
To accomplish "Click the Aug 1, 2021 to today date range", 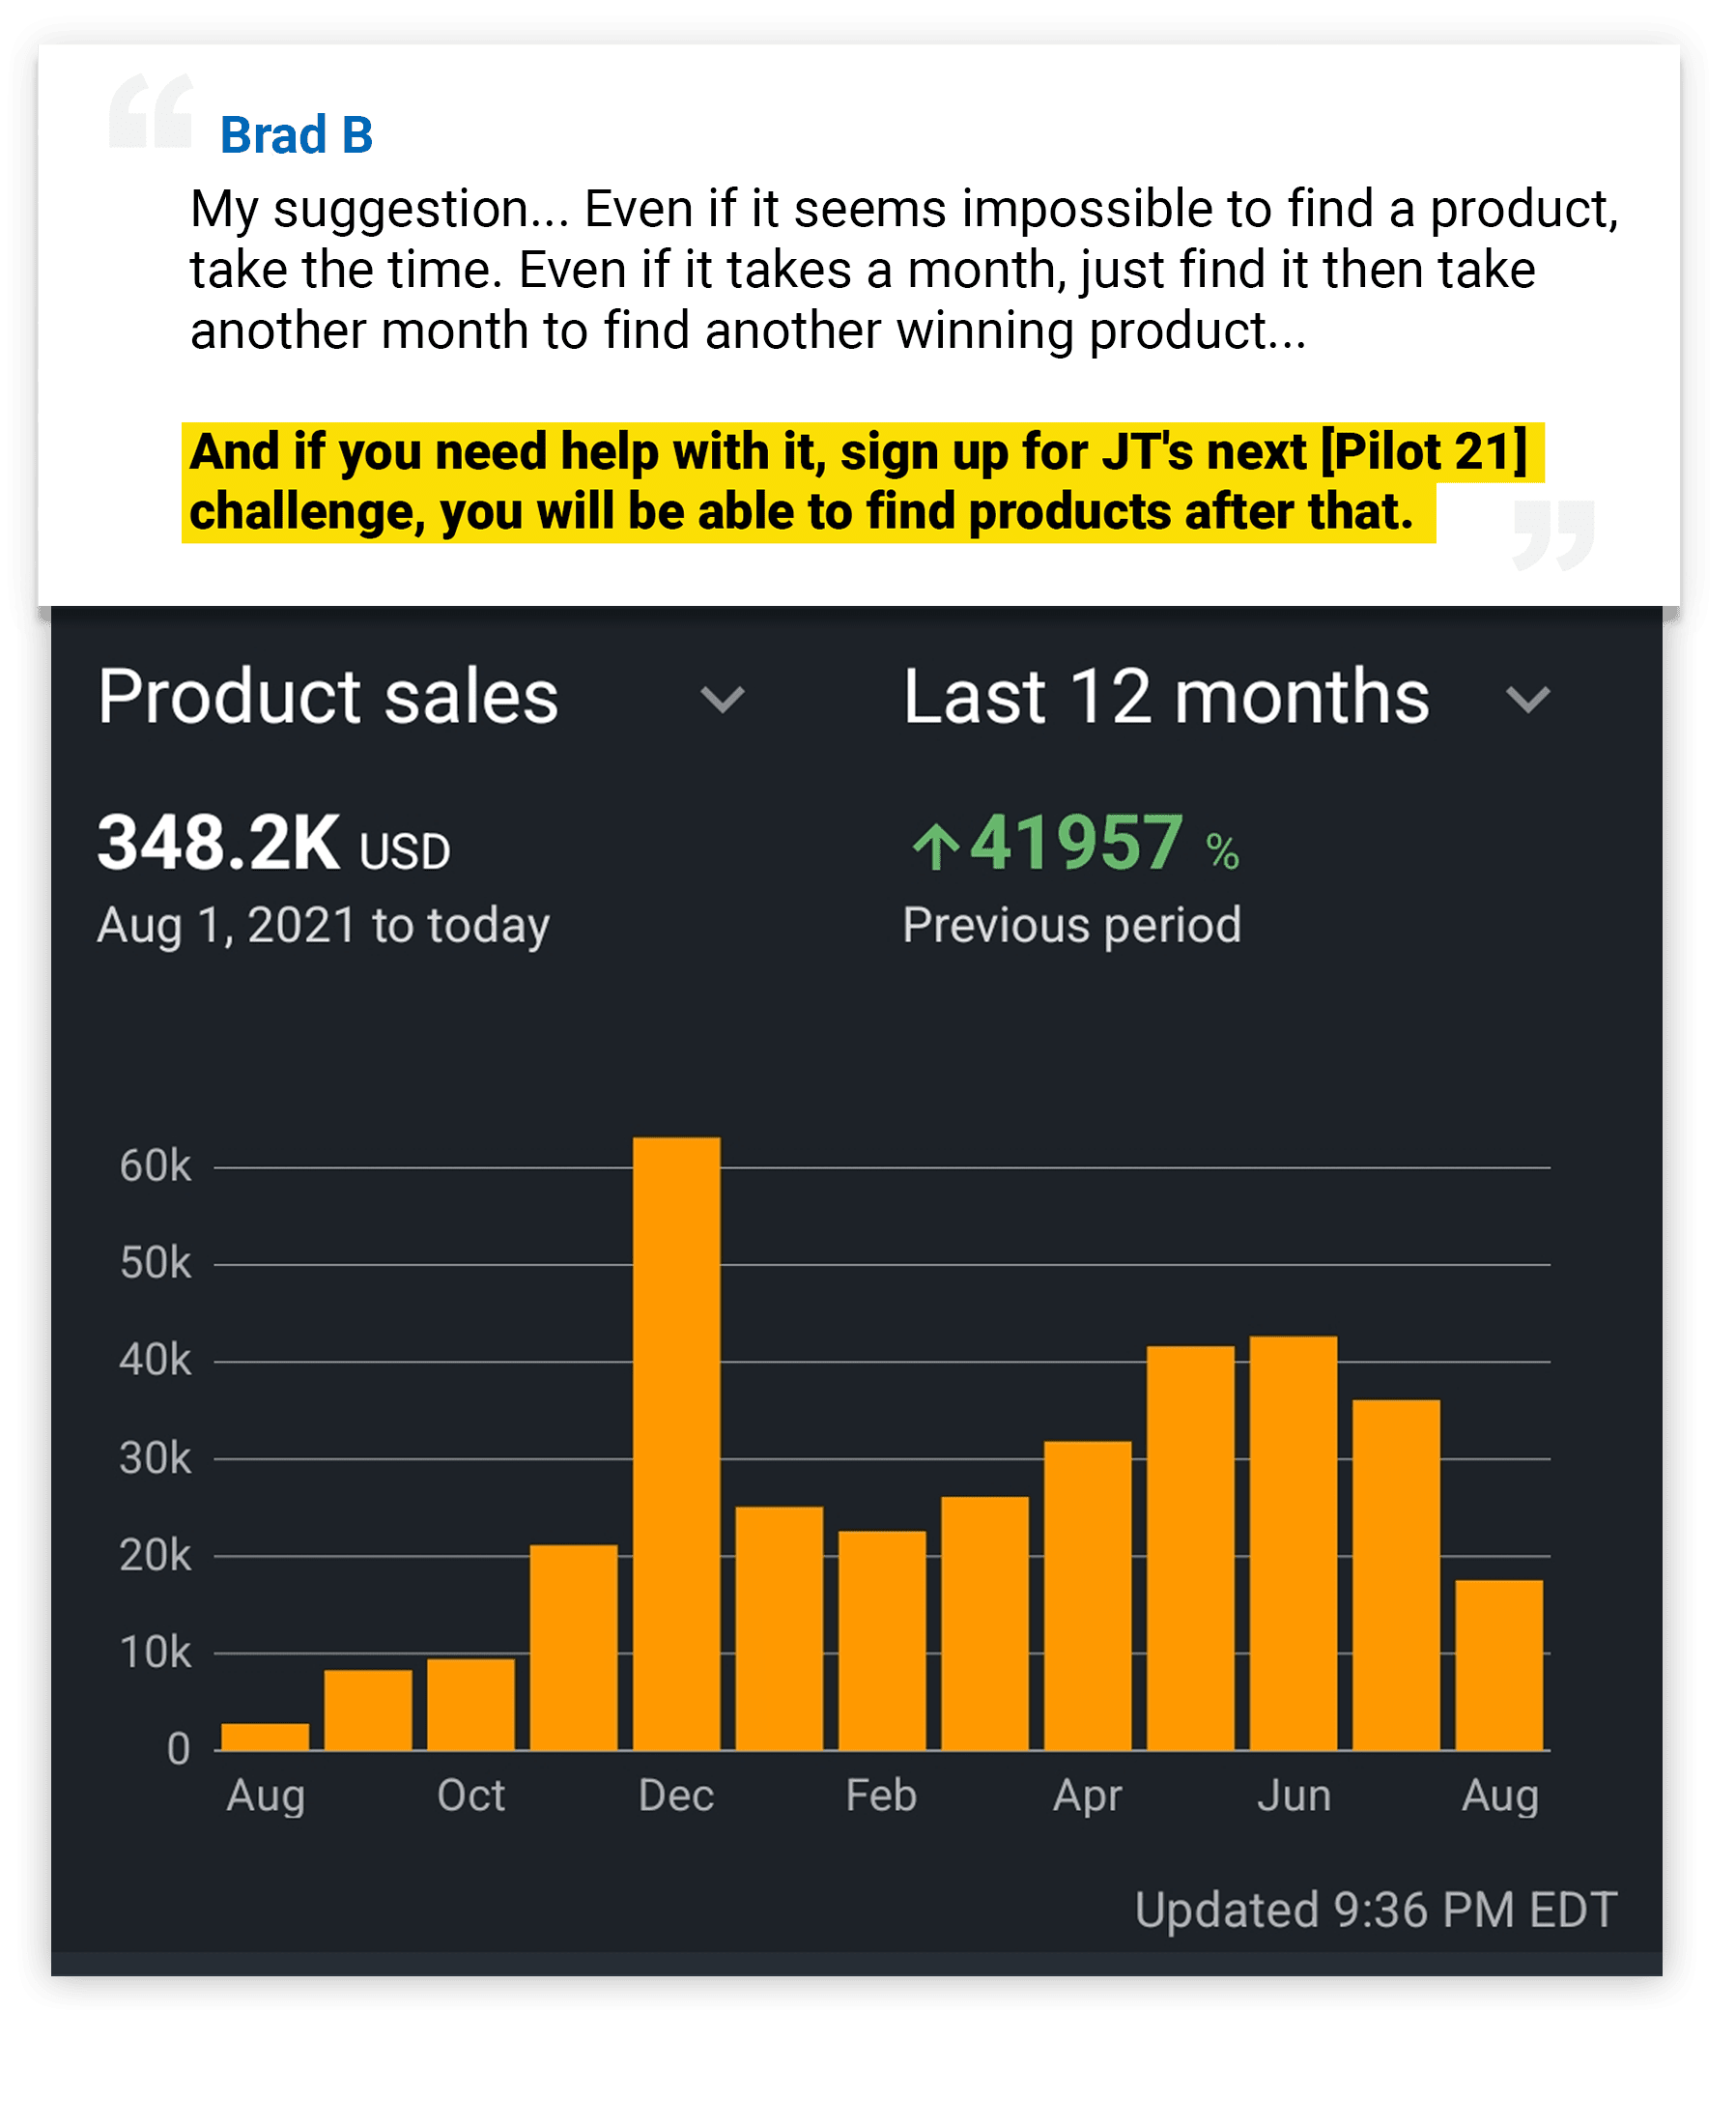I will click(x=323, y=926).
